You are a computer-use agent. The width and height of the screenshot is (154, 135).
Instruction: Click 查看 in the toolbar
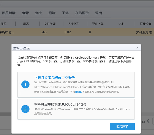click(25, 13)
